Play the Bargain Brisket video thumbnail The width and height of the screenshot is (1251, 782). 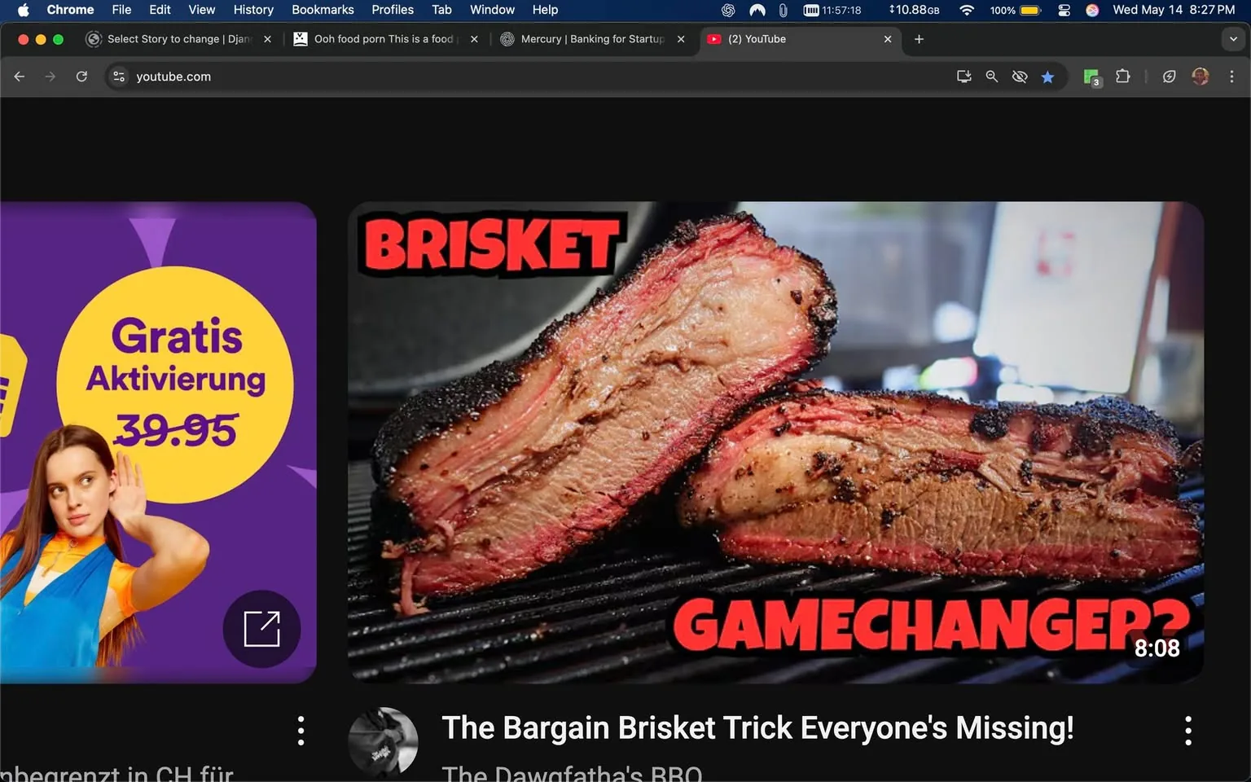pyautogui.click(x=775, y=440)
